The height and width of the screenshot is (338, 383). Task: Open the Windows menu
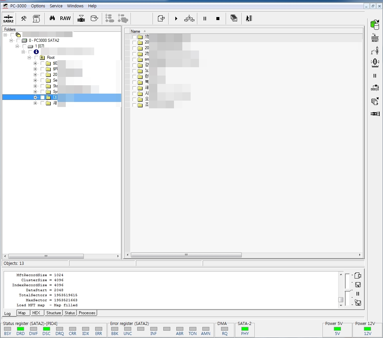[x=75, y=6]
